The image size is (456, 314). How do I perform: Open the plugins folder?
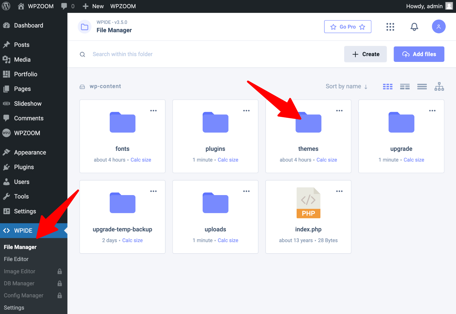click(215, 122)
